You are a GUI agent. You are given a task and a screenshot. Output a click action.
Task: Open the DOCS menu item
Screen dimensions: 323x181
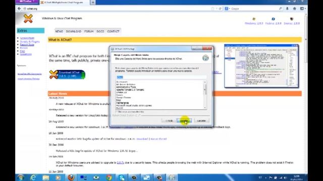tap(100, 31)
